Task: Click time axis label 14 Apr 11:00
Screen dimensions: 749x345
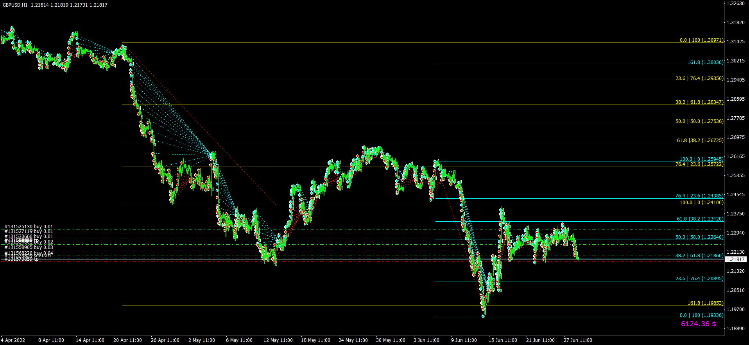Action: tap(90, 340)
